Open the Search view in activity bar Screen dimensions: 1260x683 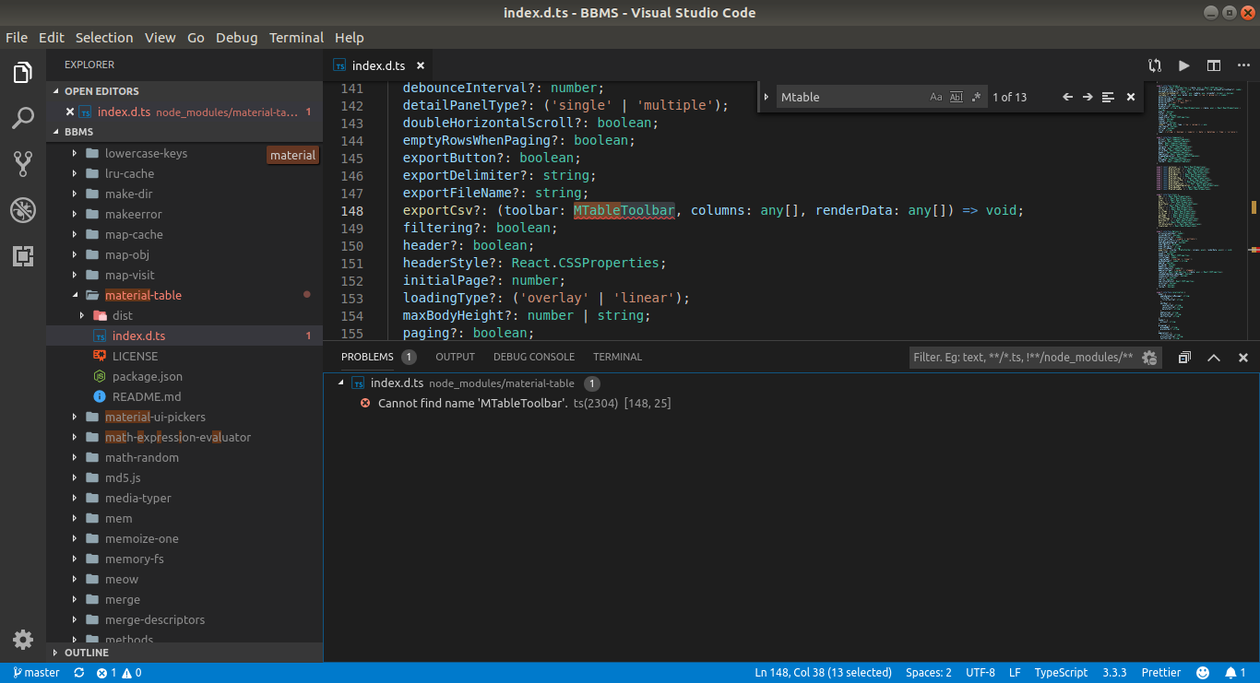click(x=23, y=118)
